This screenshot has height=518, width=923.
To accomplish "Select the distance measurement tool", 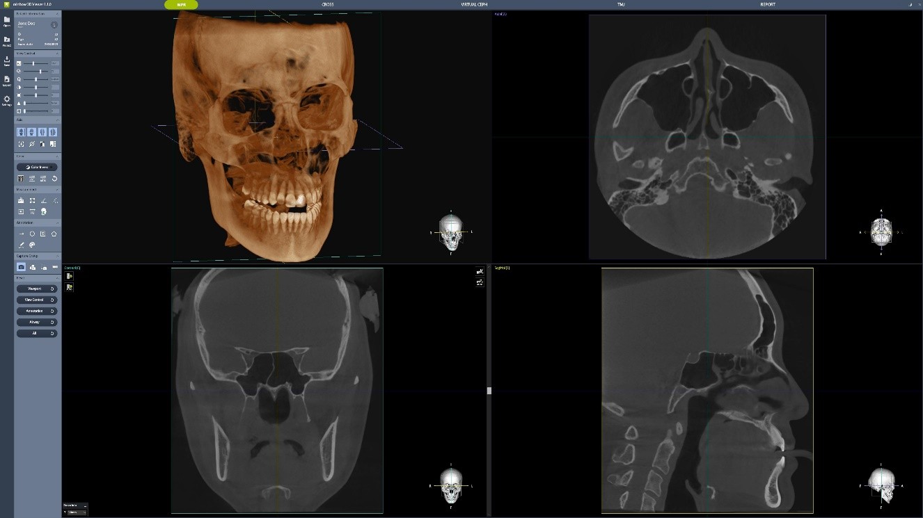I will coord(20,200).
